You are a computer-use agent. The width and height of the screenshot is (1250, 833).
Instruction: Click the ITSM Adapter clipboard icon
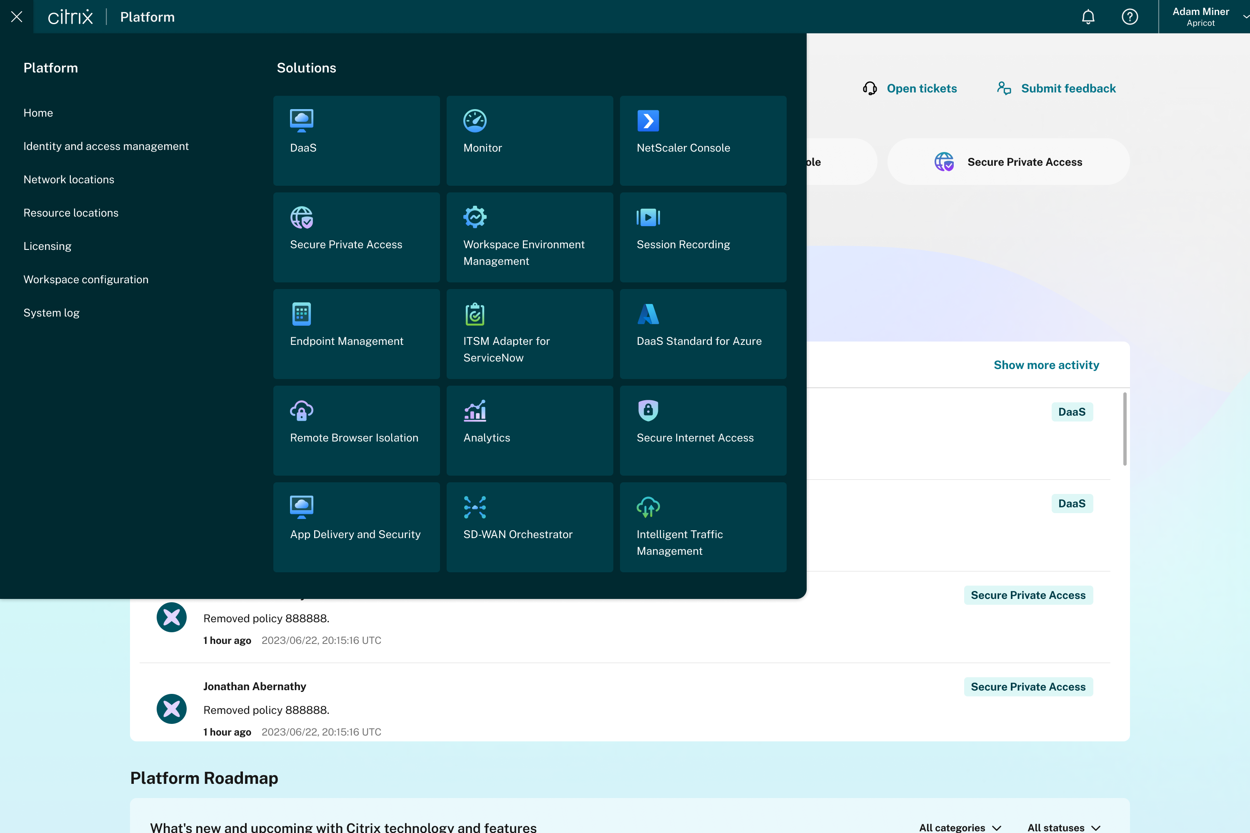(x=475, y=314)
